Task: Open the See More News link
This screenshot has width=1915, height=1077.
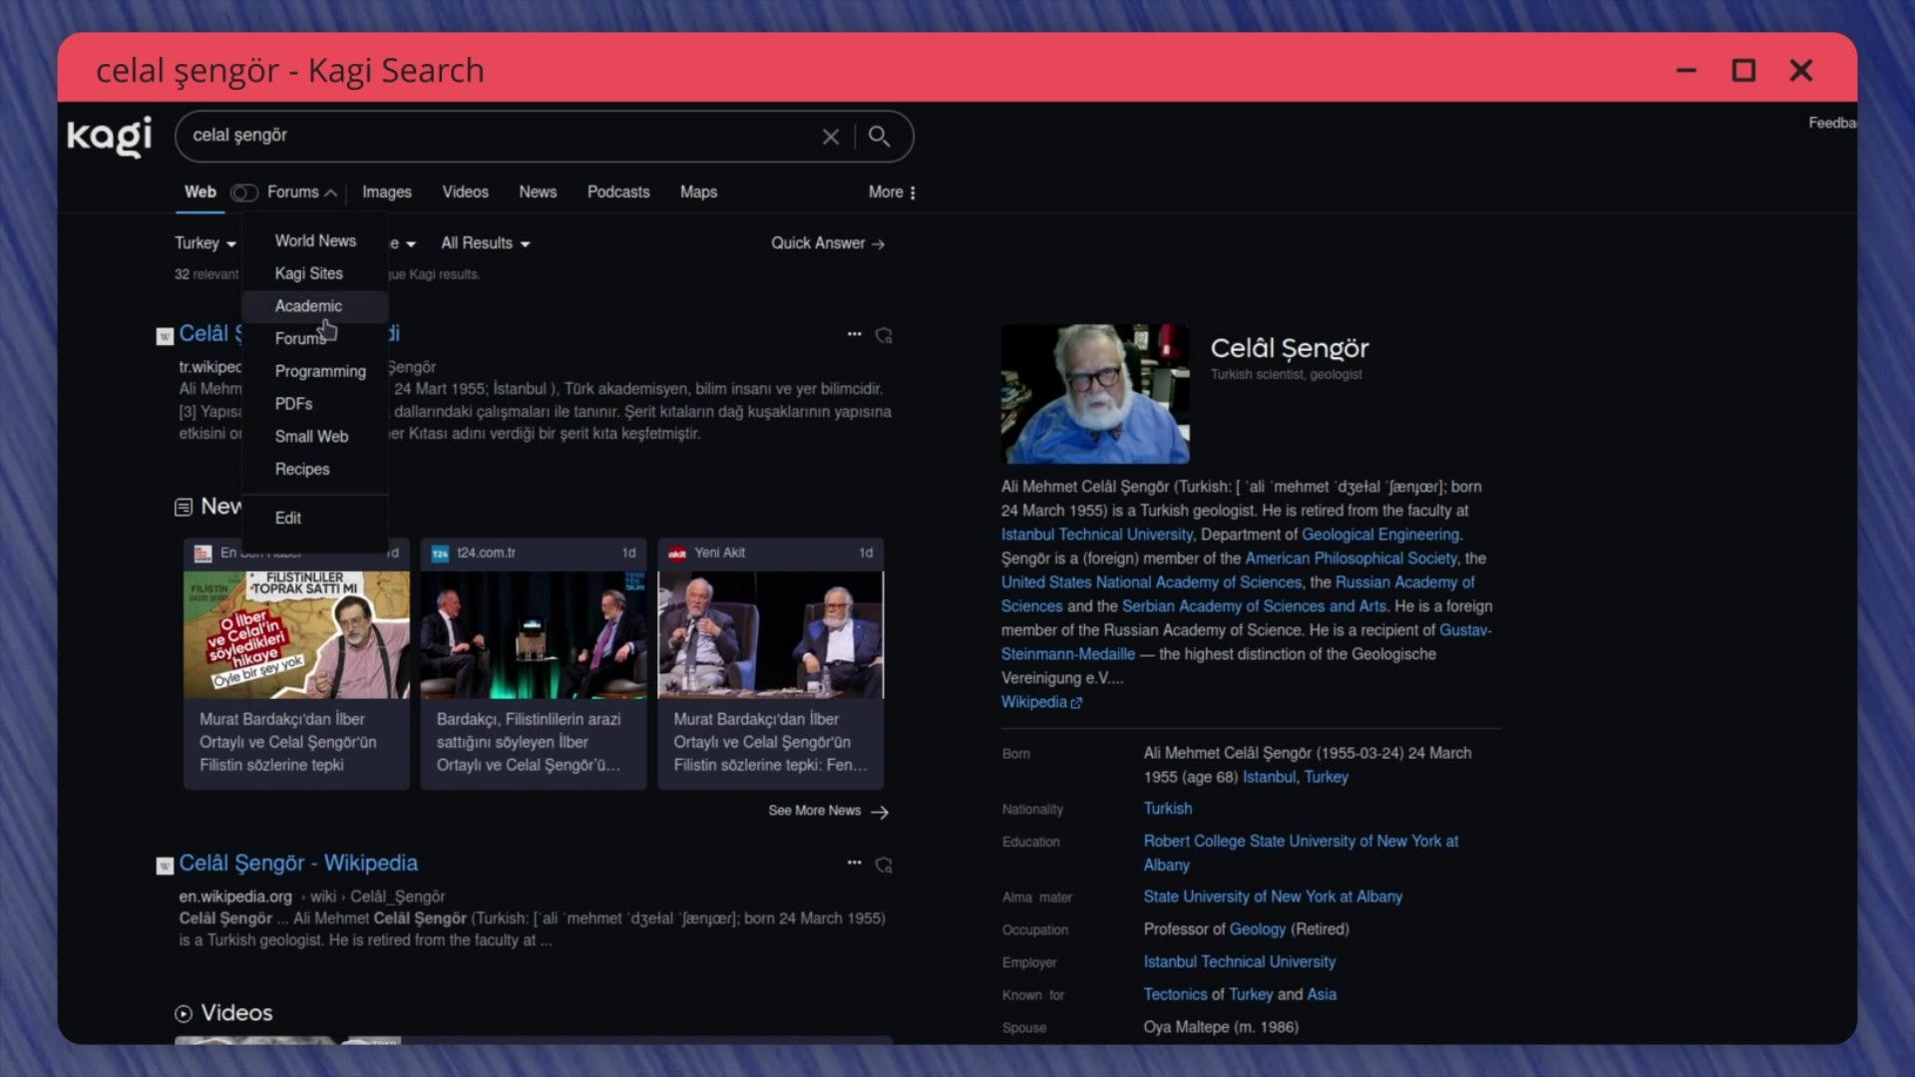Action: pyautogui.click(x=828, y=811)
